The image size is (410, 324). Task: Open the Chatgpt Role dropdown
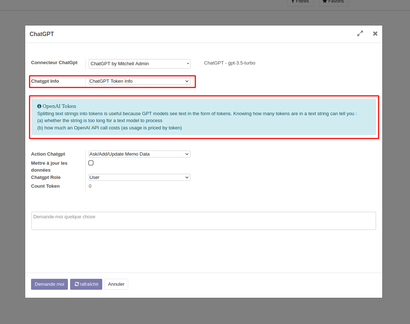139,177
